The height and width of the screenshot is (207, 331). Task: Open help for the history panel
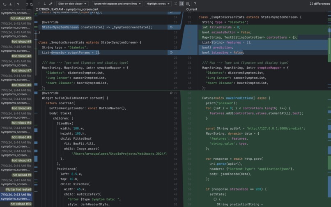pos(18,4)
